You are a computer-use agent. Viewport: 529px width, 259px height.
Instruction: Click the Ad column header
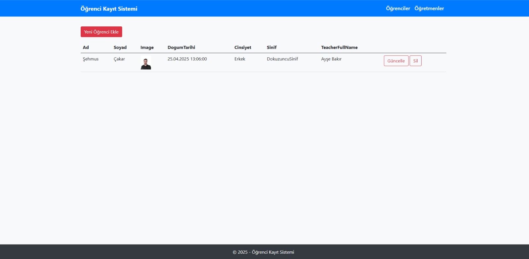coord(86,48)
